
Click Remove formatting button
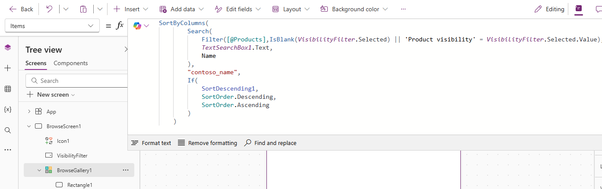[x=207, y=143]
